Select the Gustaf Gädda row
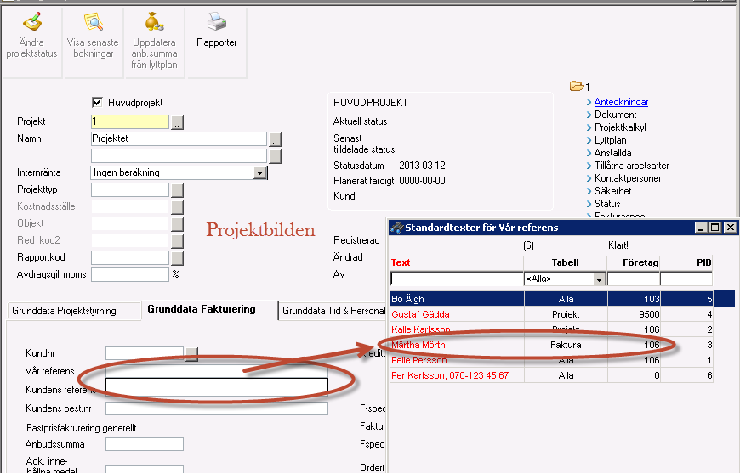The image size is (740, 473). [552, 314]
